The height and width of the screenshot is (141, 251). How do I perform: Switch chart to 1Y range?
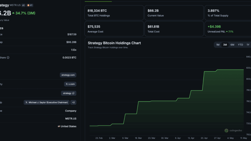click(x=248, y=45)
